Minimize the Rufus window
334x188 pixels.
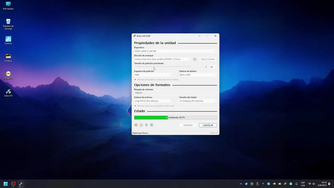(200, 36)
